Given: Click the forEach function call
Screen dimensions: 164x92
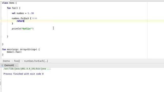Looking at the screenshot, I should (25, 18).
